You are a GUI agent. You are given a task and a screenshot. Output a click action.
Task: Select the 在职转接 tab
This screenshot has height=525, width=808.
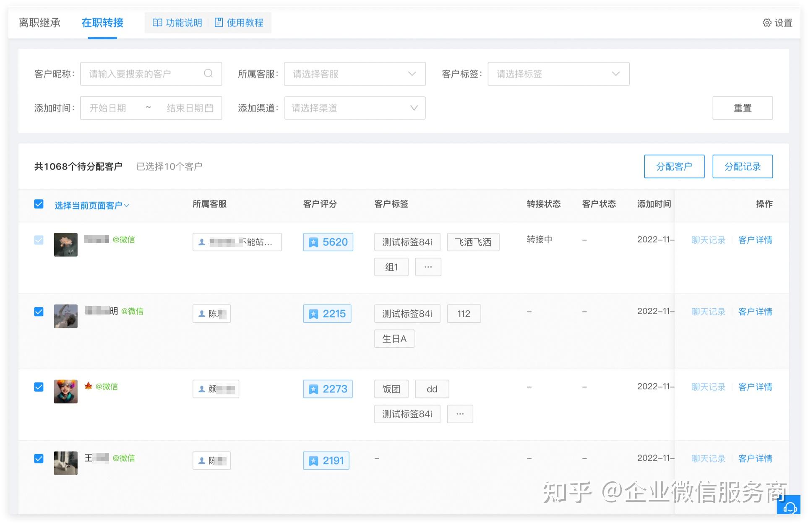click(x=102, y=23)
